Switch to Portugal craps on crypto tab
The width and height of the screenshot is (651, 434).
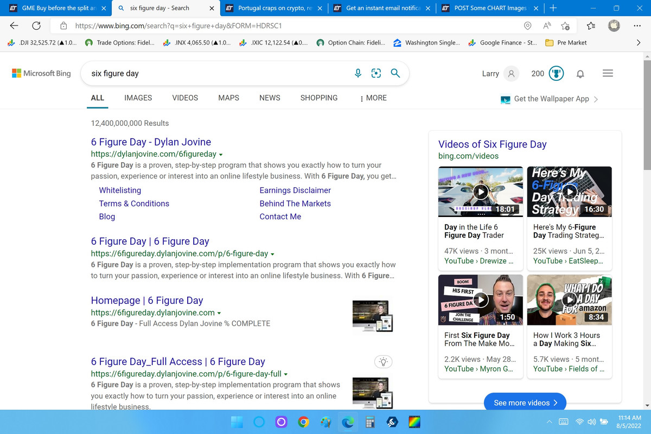point(273,8)
